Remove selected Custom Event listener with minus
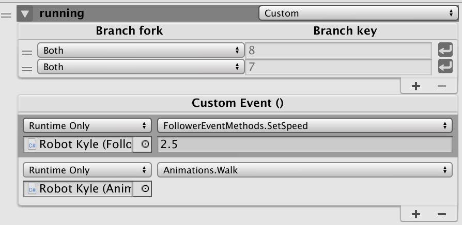This screenshot has width=462, height=225. point(442,214)
